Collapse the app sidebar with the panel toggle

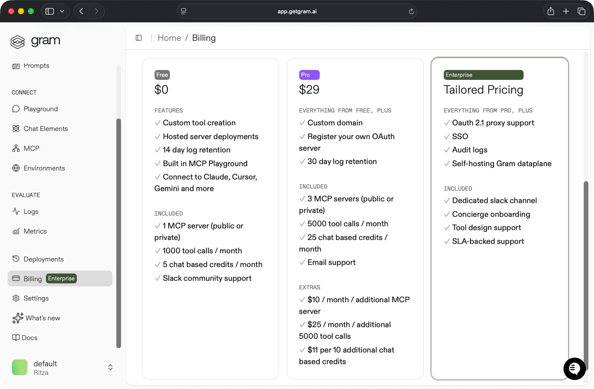coord(138,38)
